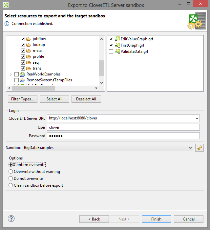Click the Filter Types... button
The width and height of the screenshot is (210, 230).
click(23, 99)
